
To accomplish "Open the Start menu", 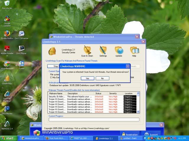I will click(9, 138).
